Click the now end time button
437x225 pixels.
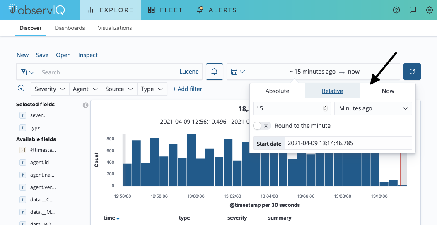coord(354,72)
